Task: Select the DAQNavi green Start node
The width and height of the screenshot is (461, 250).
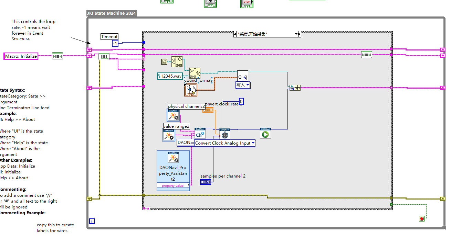Action: click(x=265, y=133)
